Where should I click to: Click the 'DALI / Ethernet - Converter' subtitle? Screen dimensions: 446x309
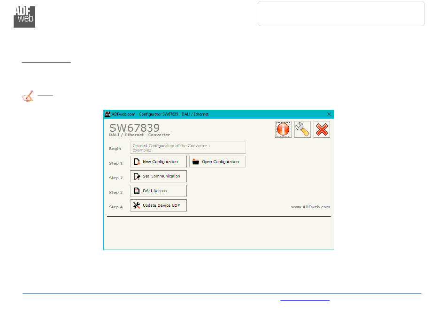[139, 135]
